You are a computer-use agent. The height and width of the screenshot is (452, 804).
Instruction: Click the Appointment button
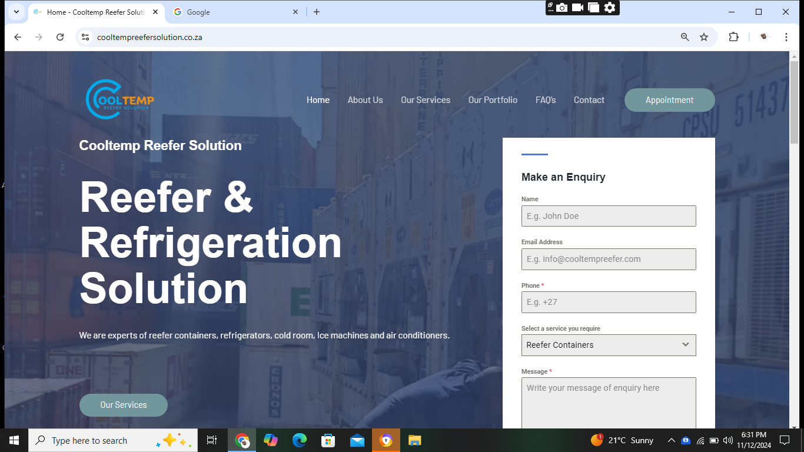[x=669, y=100]
